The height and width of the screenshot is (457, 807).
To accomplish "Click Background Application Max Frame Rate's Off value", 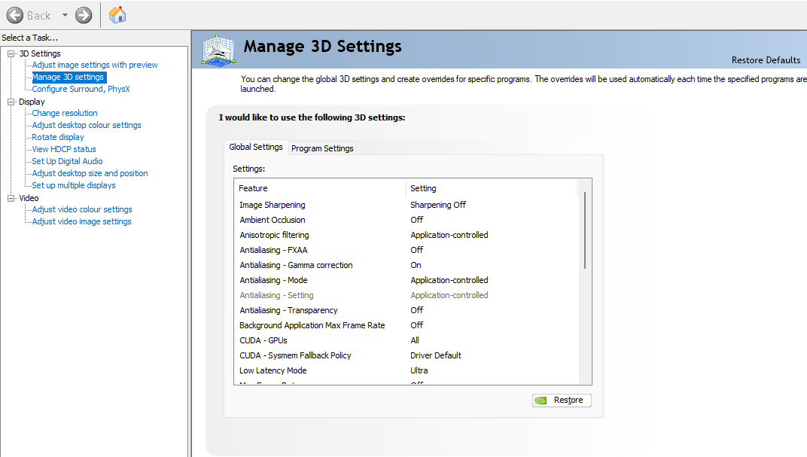I will point(417,325).
